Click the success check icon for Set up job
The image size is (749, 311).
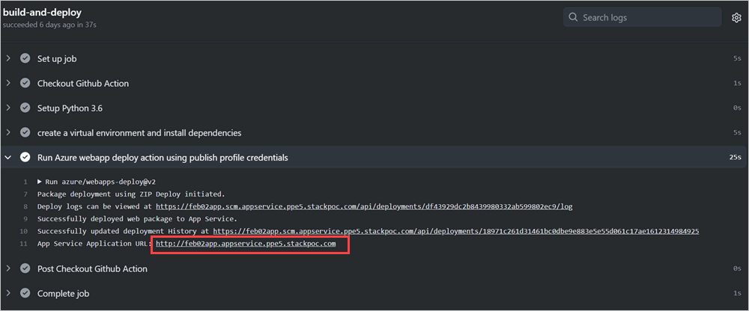click(x=25, y=58)
